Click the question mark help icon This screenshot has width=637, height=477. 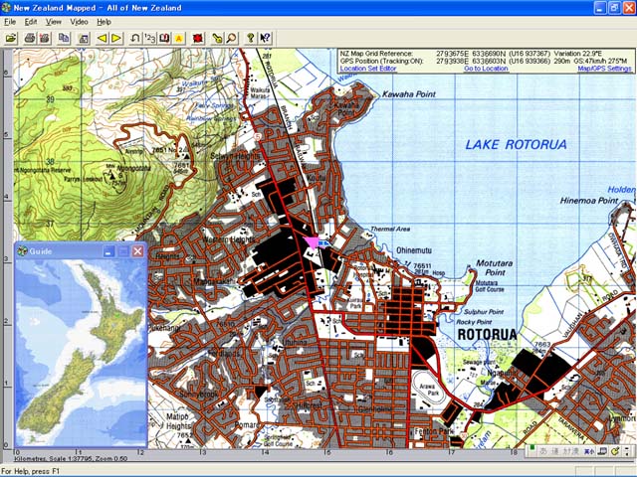[x=251, y=38]
